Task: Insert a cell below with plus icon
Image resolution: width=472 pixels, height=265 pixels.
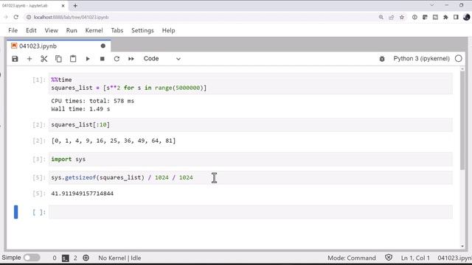Action: [29, 59]
